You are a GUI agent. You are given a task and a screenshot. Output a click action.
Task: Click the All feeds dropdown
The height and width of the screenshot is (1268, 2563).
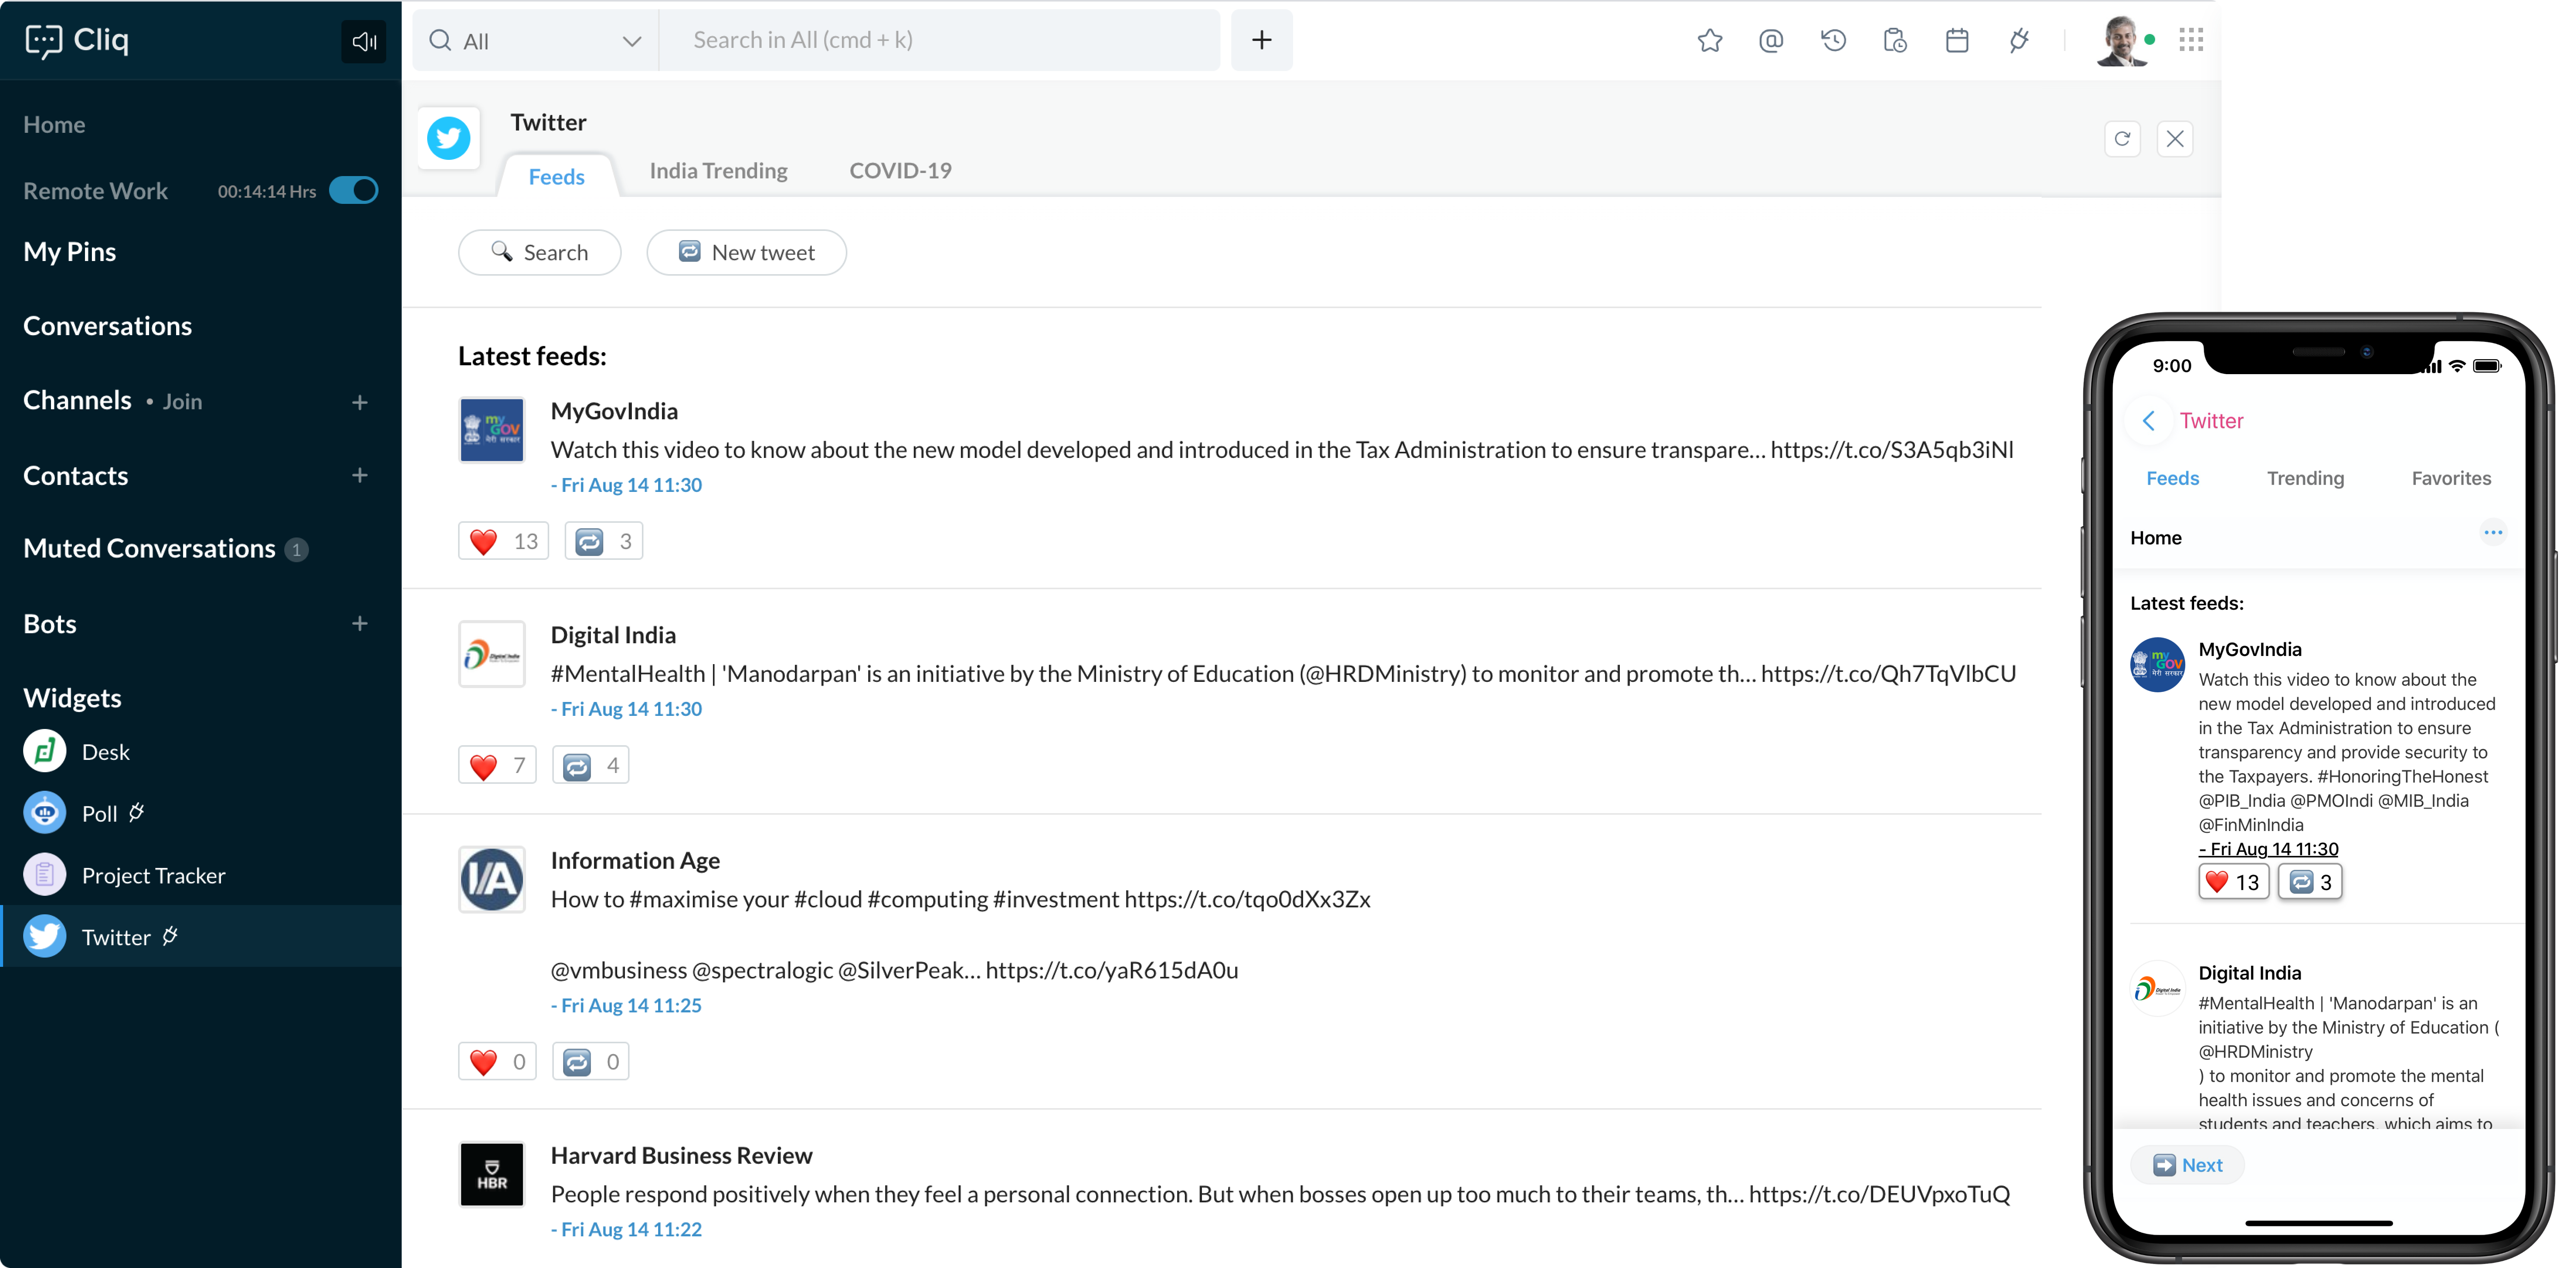click(x=531, y=39)
